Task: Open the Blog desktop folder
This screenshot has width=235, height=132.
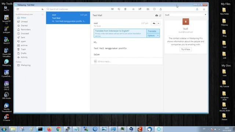Action: [x=224, y=33]
